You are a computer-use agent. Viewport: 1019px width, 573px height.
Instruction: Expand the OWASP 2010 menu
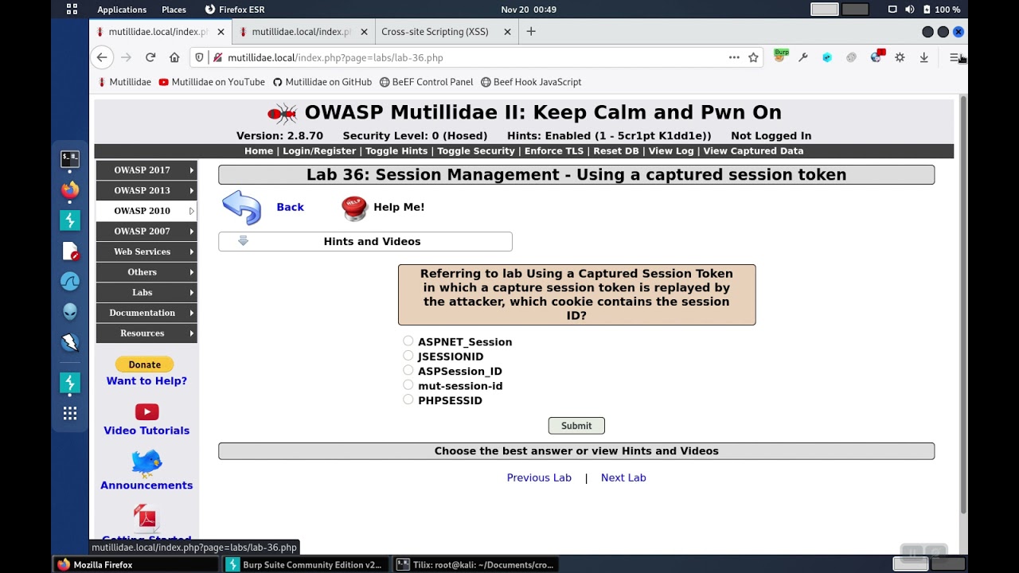(x=146, y=211)
